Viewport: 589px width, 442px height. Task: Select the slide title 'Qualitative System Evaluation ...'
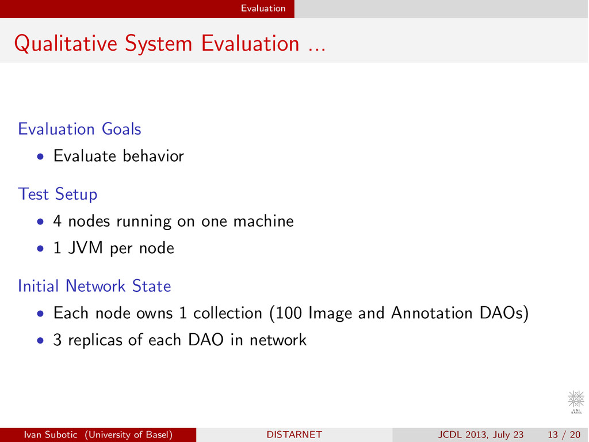pos(170,44)
